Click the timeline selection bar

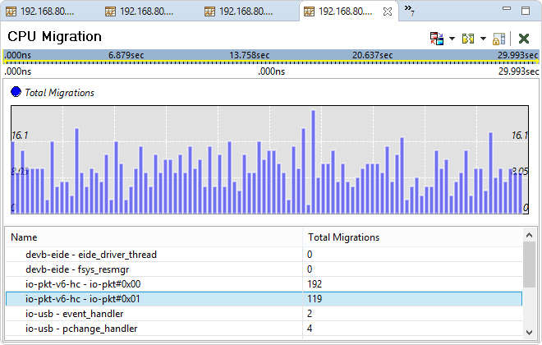pos(269,55)
